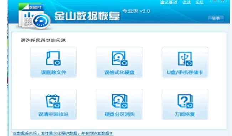Choose the 误清空回收站 recovery option

click(53, 104)
